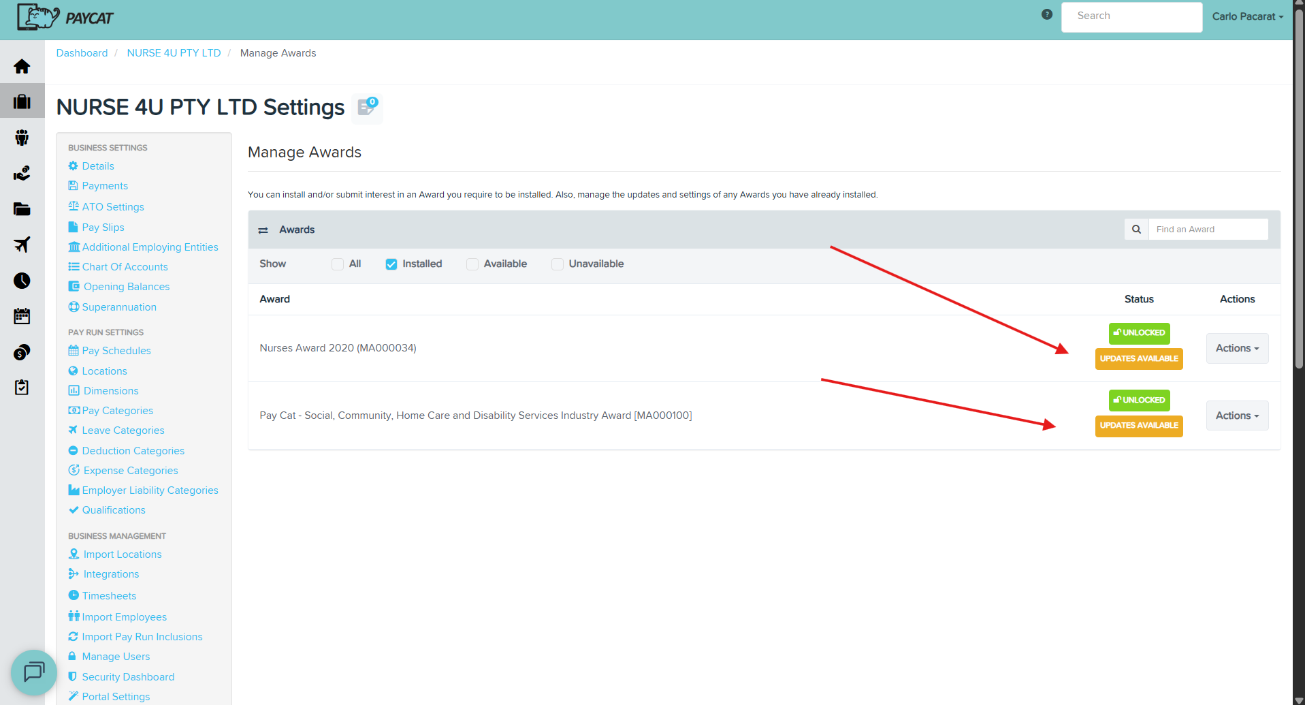Image resolution: width=1305 pixels, height=705 pixels.
Task: Check the All awards filter checkbox
Action: pyautogui.click(x=338, y=264)
